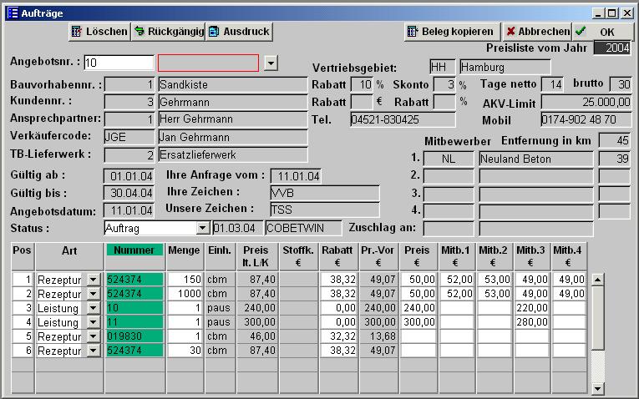Click the scrollbar down arrow of table
639x399 pixels.
click(x=597, y=388)
